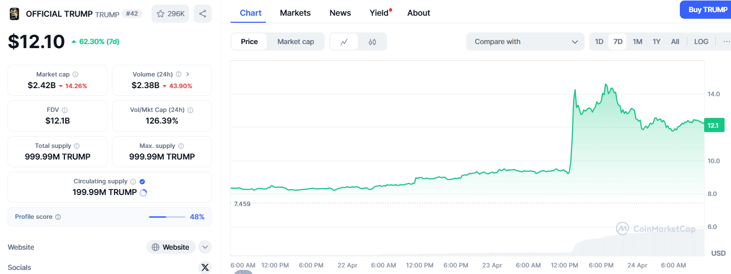731x274 pixels.
Task: Click the OFFICIAL TRUMP coin logo
Action: 14,14
